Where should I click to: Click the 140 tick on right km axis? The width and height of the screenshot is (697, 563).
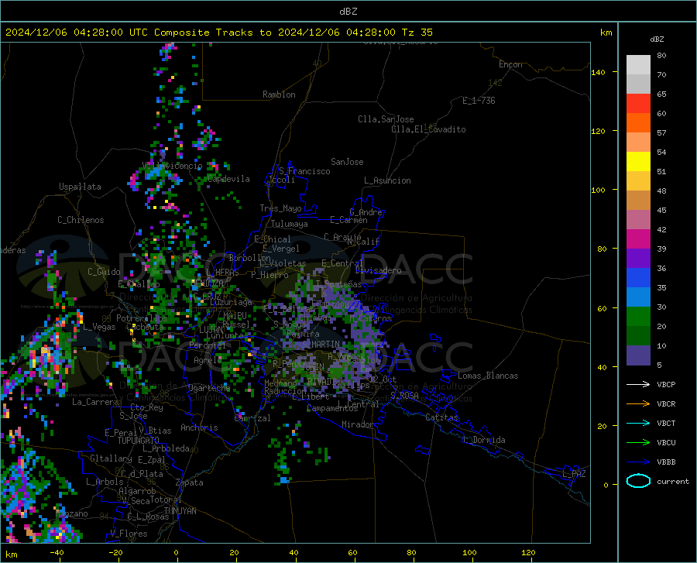(x=599, y=72)
